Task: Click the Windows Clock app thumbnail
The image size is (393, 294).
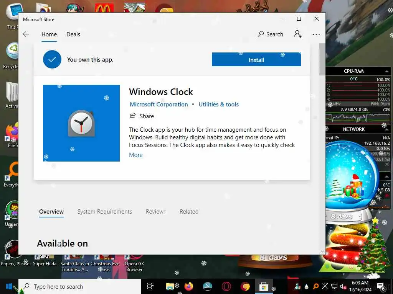Action: (x=81, y=123)
